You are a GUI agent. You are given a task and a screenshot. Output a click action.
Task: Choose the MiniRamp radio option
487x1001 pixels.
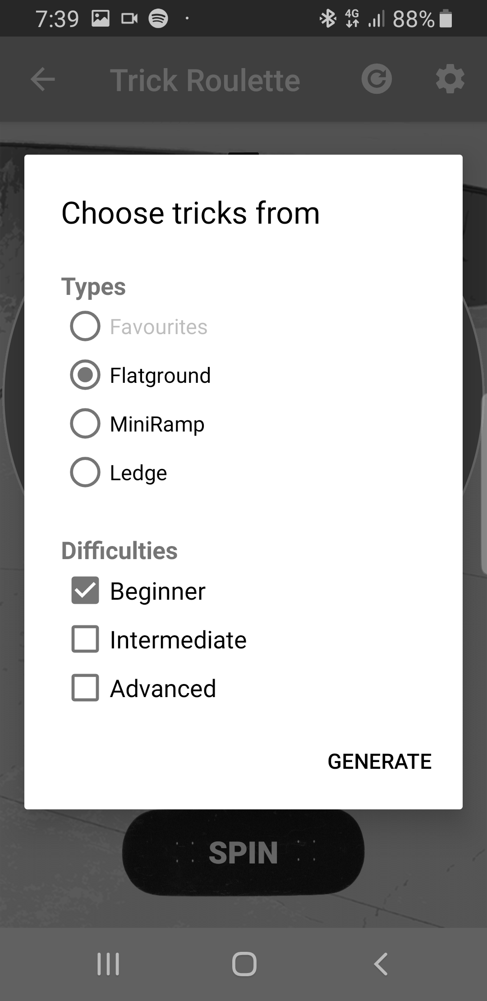[85, 423]
